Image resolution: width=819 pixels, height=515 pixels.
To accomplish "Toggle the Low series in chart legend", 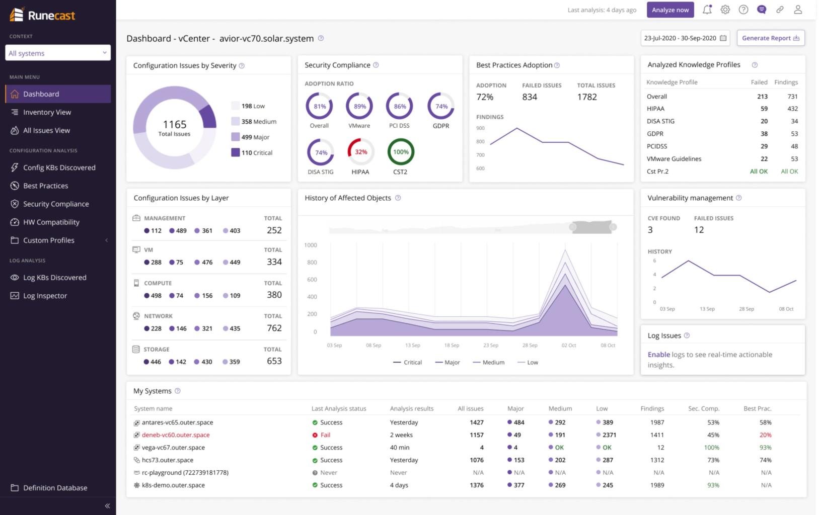I will [528, 362].
